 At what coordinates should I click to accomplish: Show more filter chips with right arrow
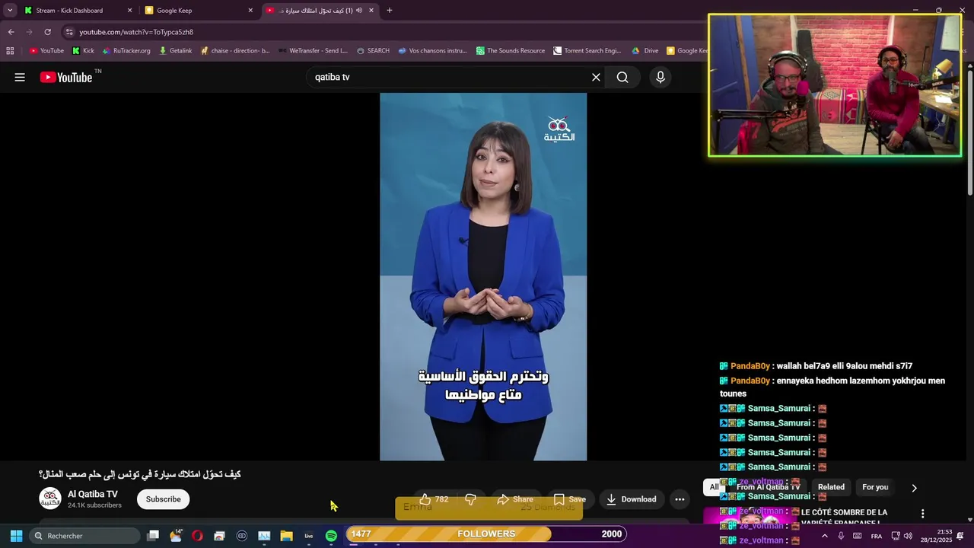[x=914, y=488]
